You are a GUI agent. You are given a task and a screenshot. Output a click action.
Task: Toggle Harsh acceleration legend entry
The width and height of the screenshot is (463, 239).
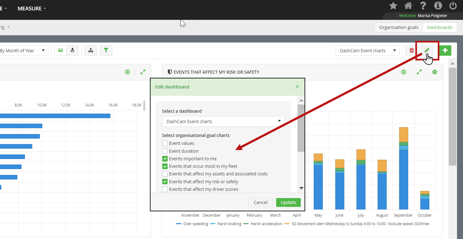(263, 224)
